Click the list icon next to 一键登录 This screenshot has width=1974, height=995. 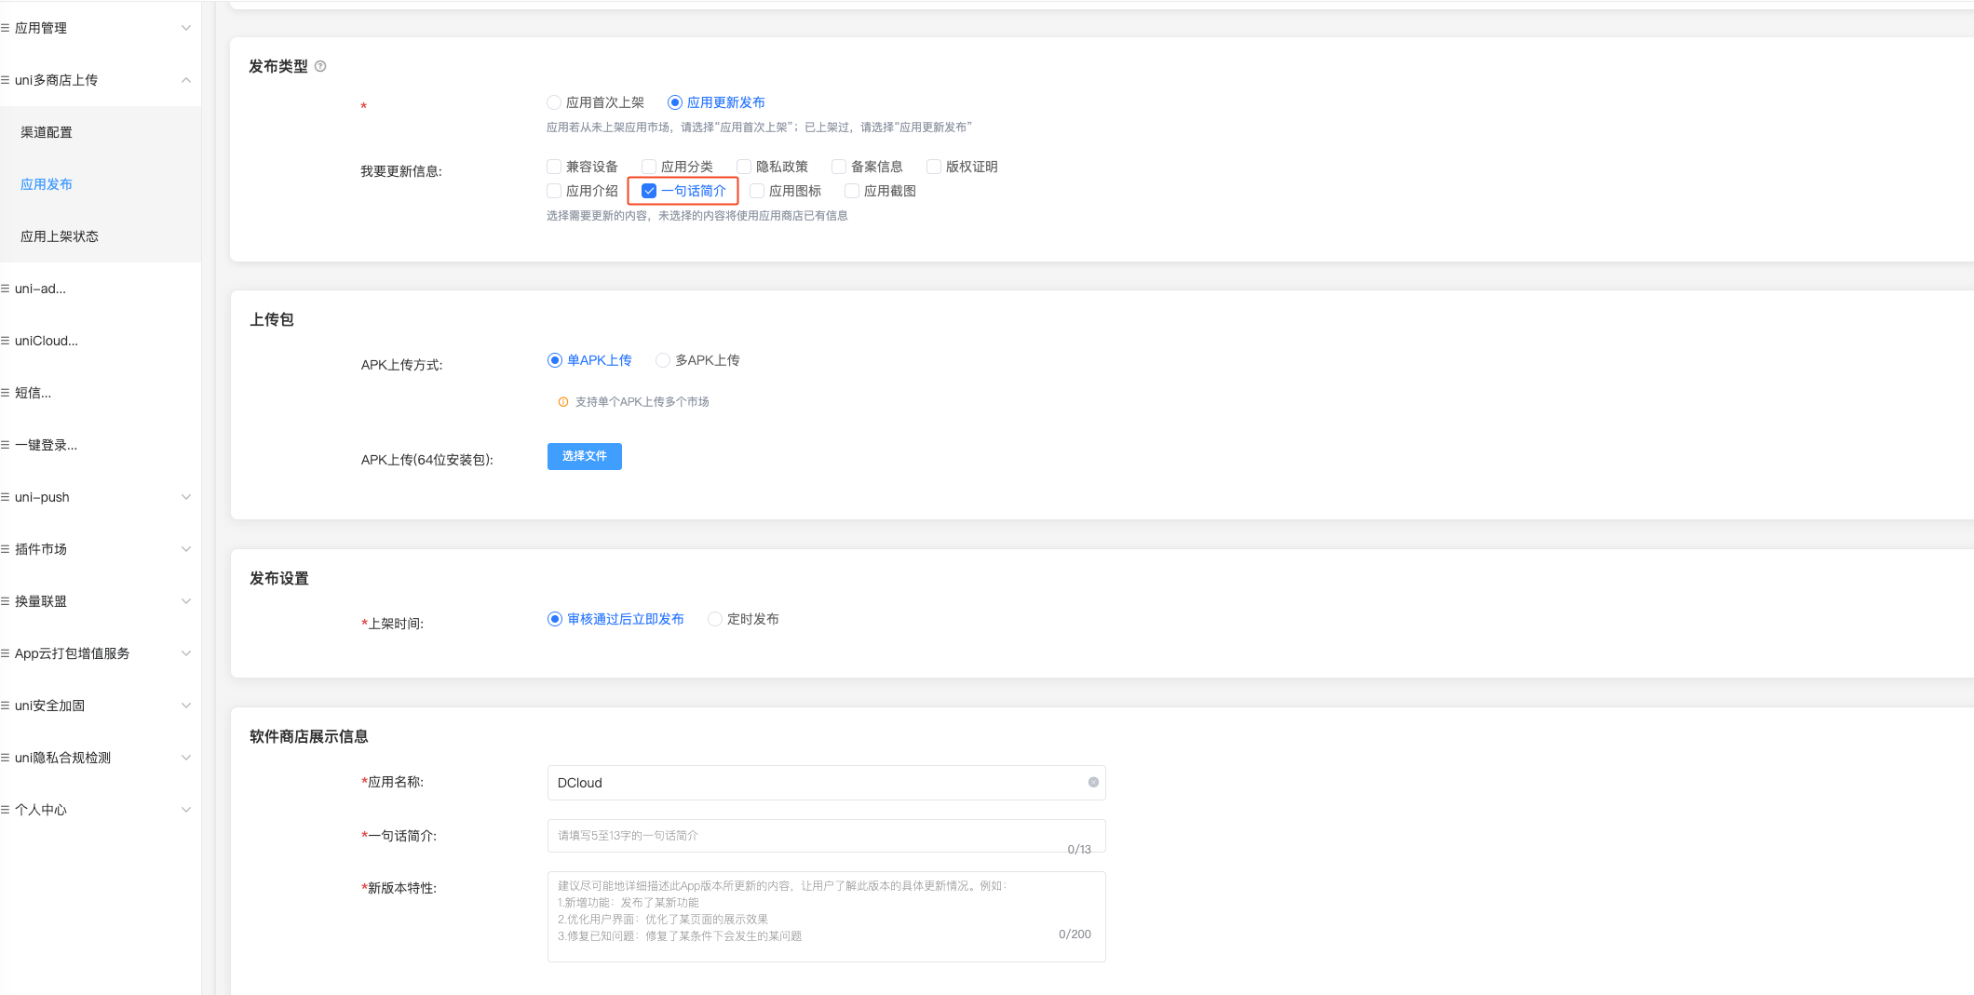[6, 445]
